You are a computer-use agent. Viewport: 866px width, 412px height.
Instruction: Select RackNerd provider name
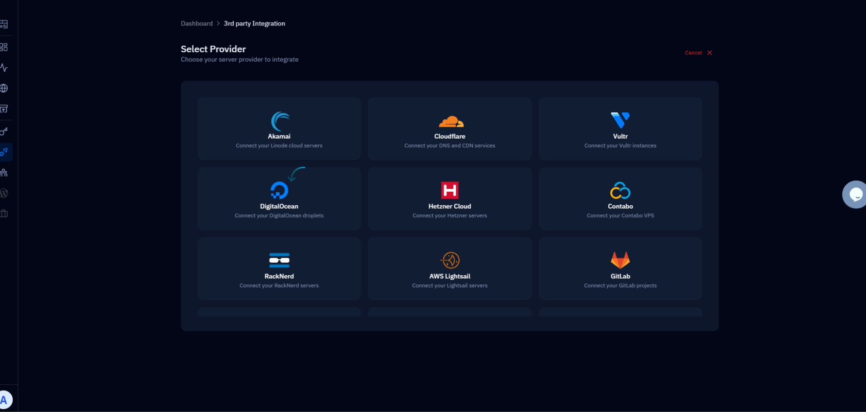pyautogui.click(x=279, y=276)
